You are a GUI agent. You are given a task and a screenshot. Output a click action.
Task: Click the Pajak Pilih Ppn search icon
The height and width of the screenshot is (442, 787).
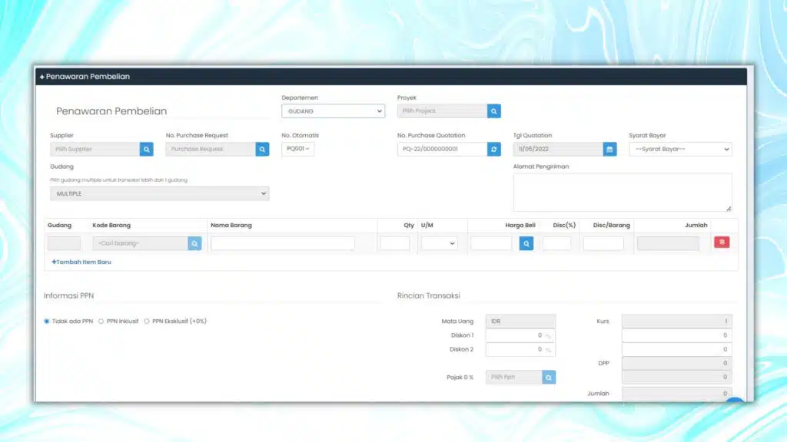[549, 378]
